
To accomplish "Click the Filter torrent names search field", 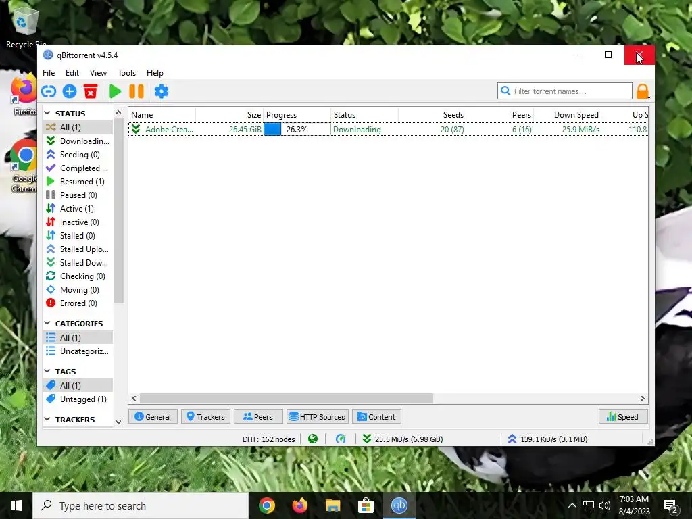I will click(565, 91).
